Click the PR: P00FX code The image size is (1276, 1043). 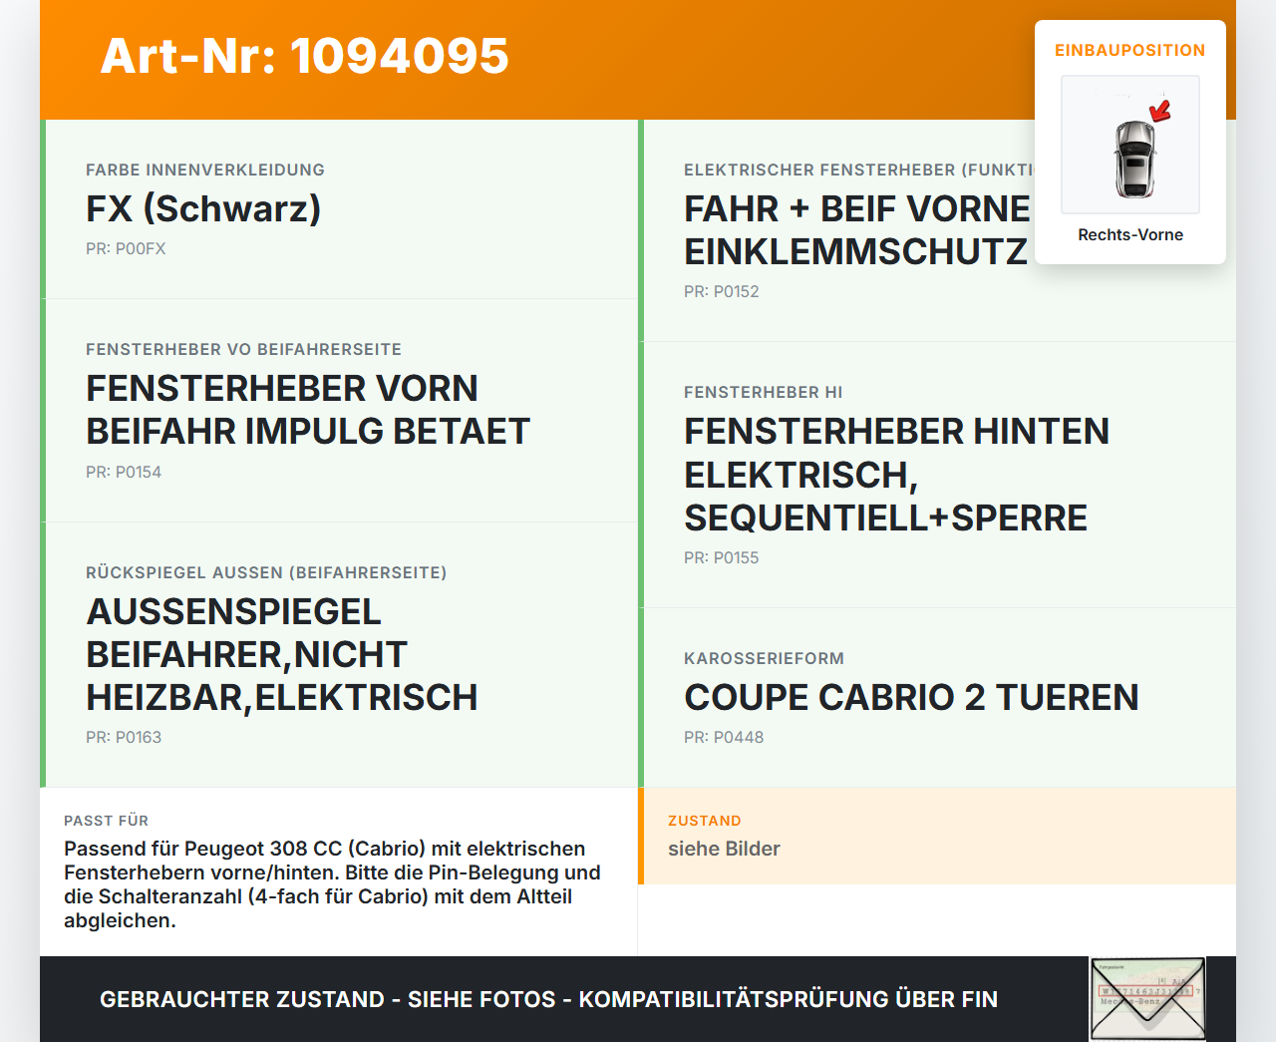[126, 249]
